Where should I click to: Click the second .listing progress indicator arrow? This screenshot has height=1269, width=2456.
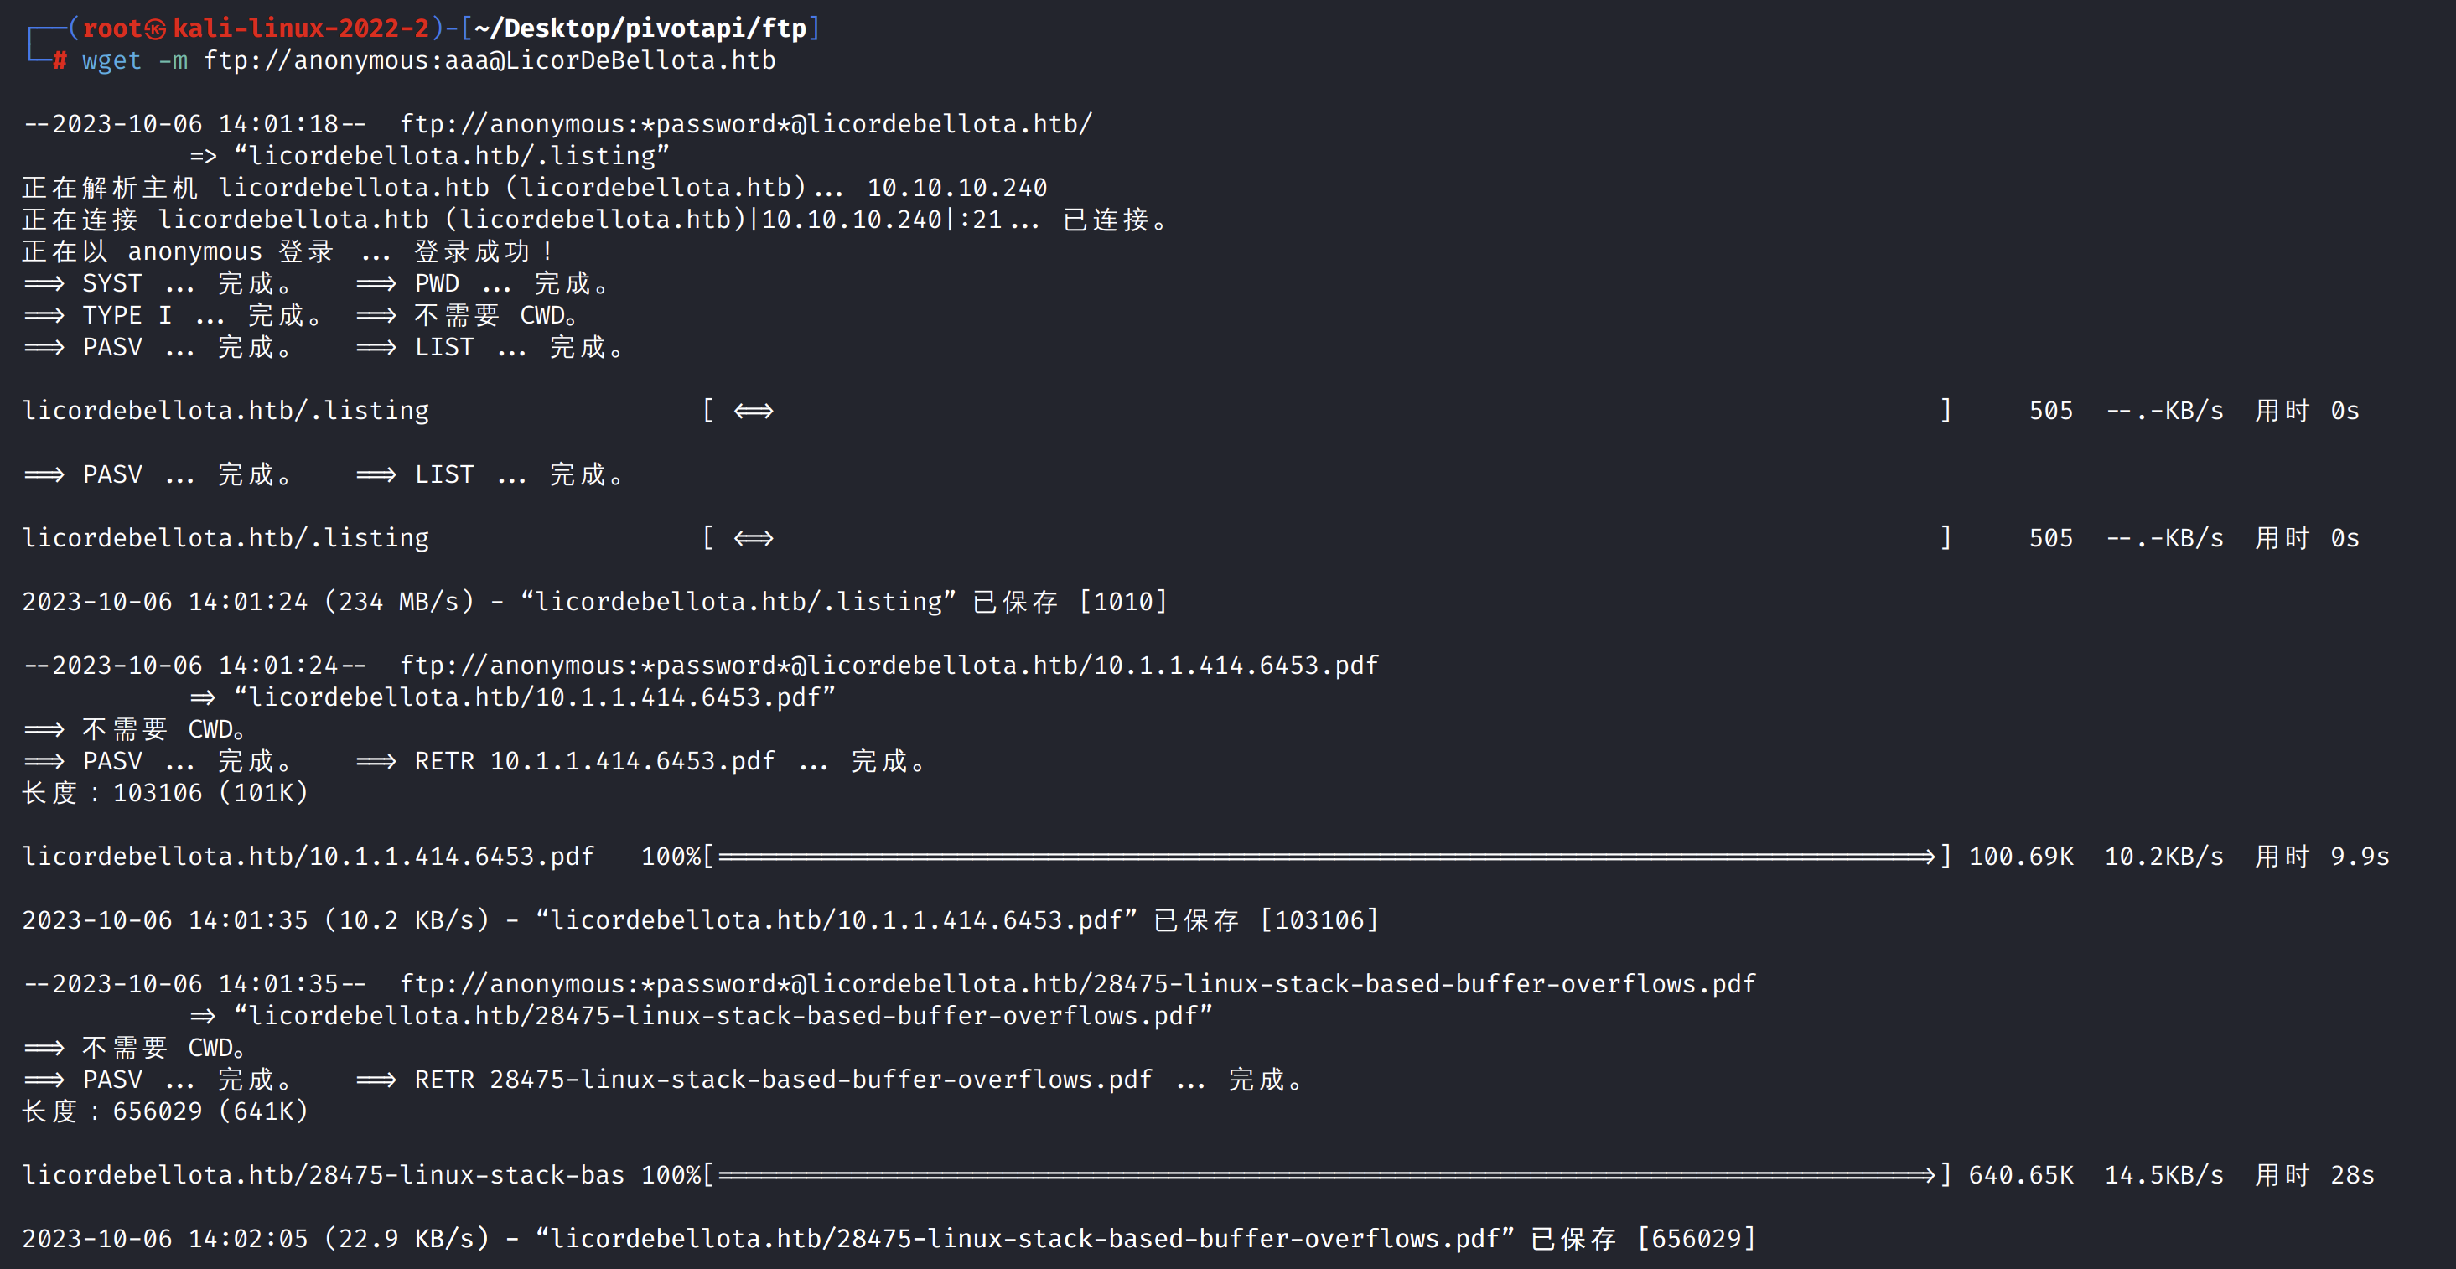pyautogui.click(x=754, y=539)
